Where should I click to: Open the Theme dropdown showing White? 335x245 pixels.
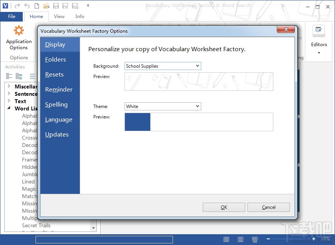point(197,106)
